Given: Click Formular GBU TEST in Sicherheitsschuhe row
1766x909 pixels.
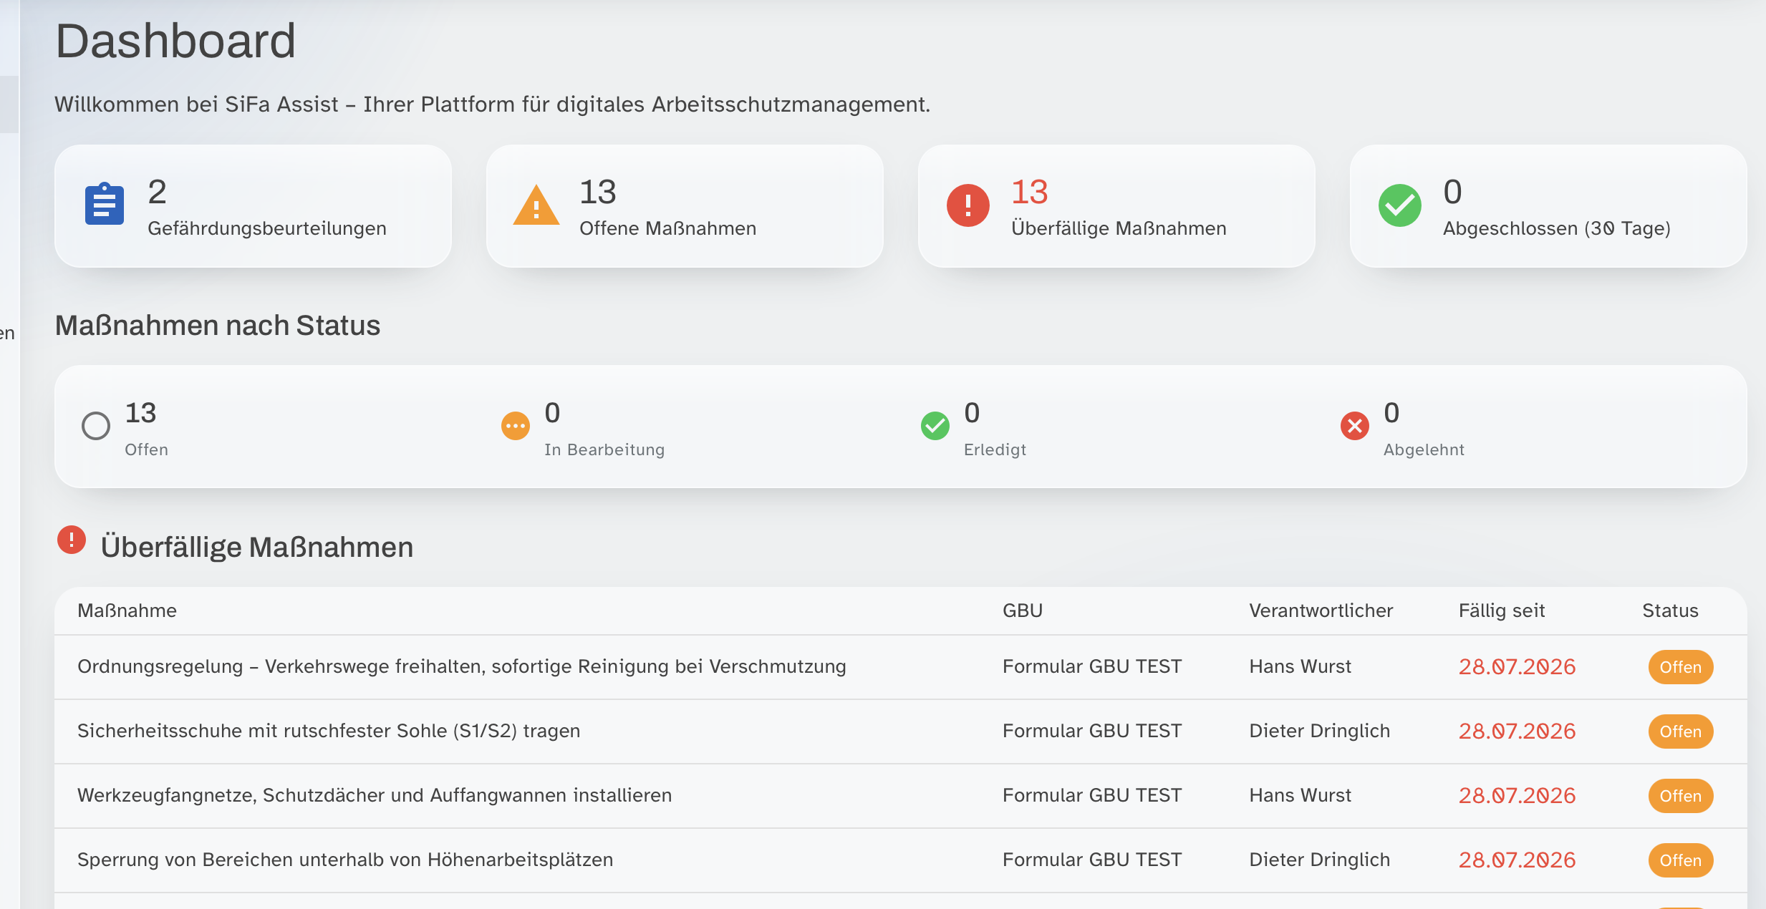Looking at the screenshot, I should tap(1092, 731).
